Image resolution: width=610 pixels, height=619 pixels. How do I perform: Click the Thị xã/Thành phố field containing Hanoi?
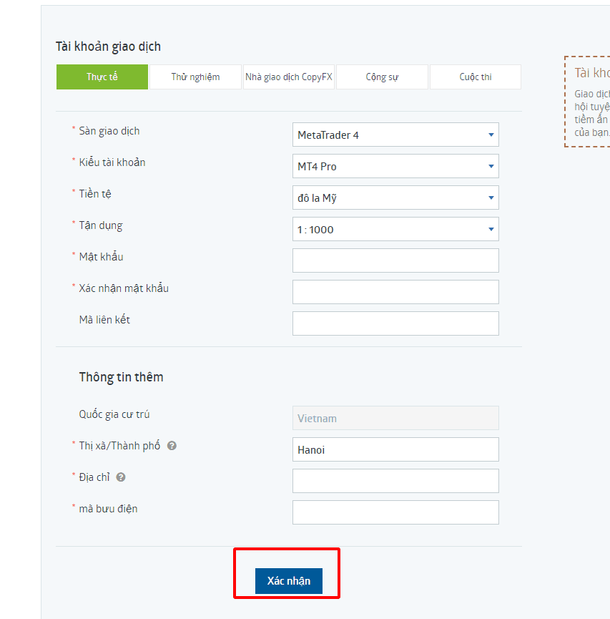coord(395,449)
